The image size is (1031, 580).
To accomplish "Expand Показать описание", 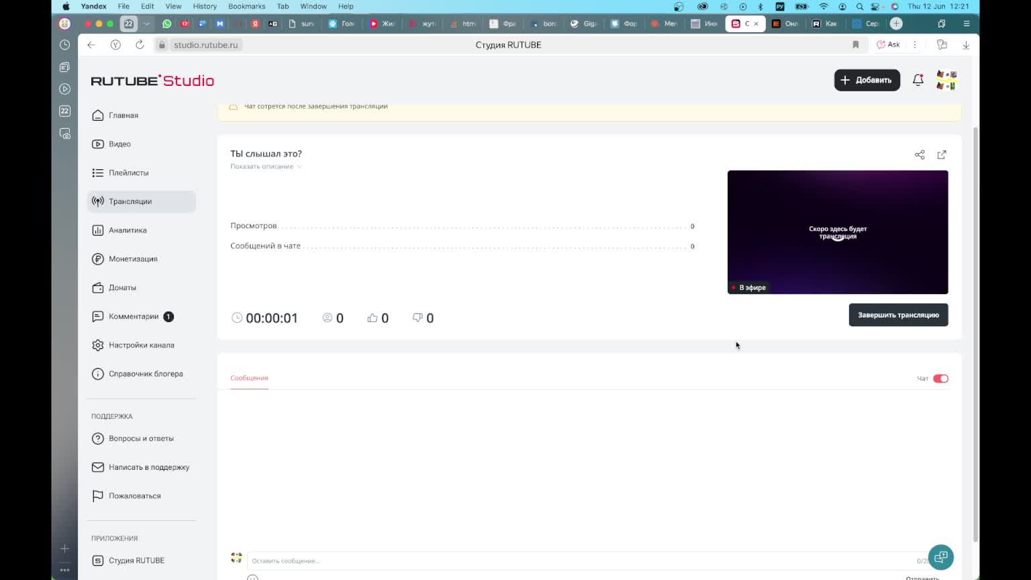I will point(266,166).
